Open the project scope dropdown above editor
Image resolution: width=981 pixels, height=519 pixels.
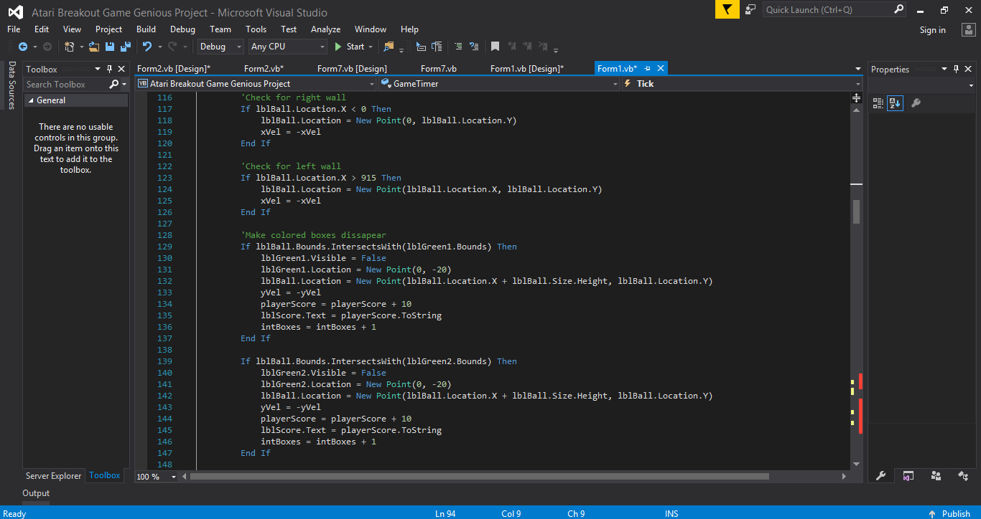(x=256, y=84)
